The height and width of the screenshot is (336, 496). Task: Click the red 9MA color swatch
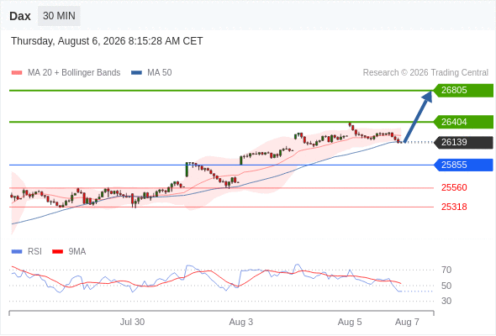click(57, 252)
